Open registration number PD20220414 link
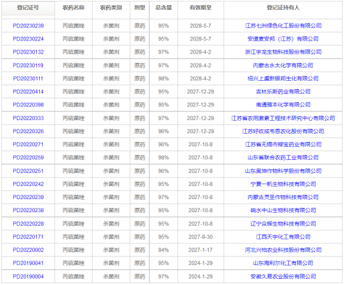Screen dimensions: 345x285 click(28, 91)
